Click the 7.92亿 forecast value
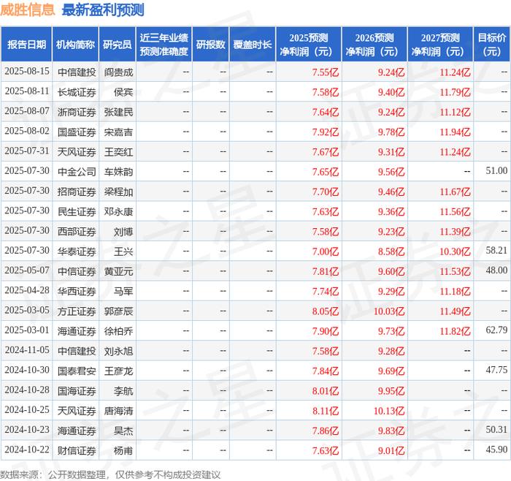Image resolution: width=511 pixels, height=481 pixels. 326,132
